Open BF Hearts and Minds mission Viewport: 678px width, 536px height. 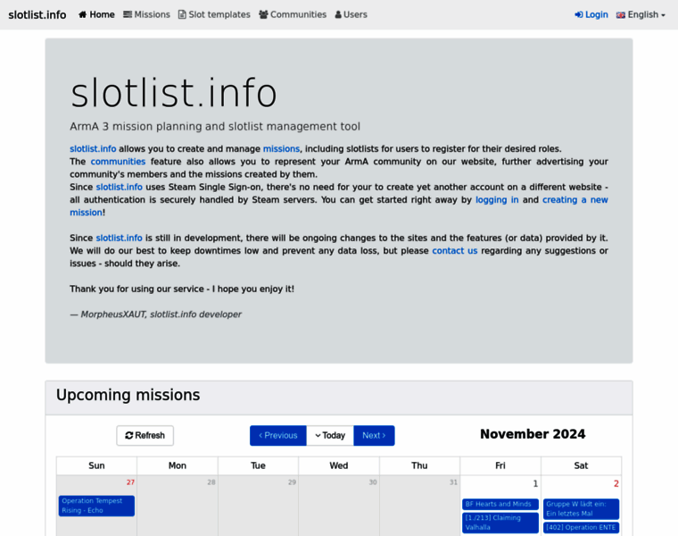click(500, 505)
